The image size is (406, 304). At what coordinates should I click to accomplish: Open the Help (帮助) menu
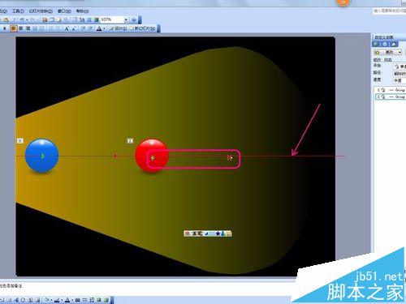pos(83,11)
